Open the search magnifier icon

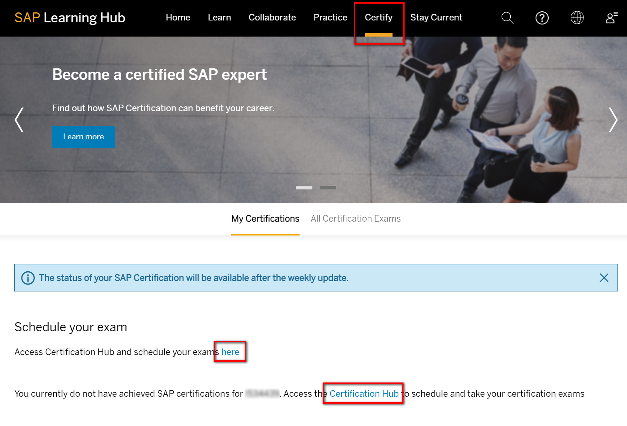pyautogui.click(x=507, y=18)
